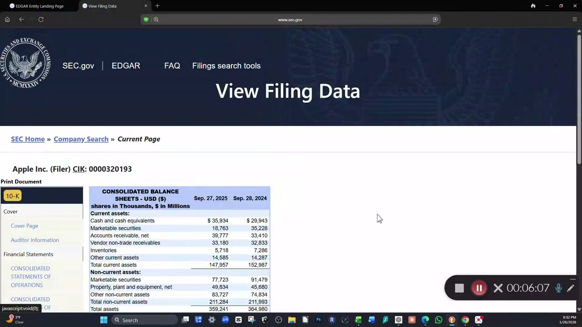Image resolution: width=582 pixels, height=327 pixels.
Task: Click the CIK abbreviation link
Action: [79, 169]
